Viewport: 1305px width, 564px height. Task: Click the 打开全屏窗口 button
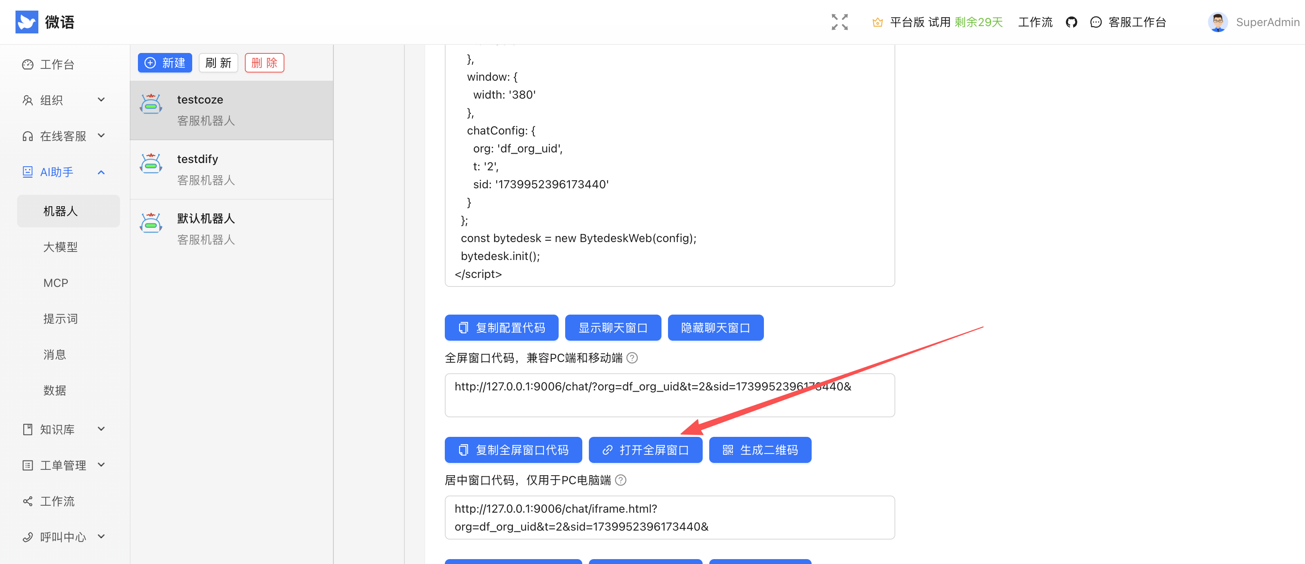click(645, 449)
